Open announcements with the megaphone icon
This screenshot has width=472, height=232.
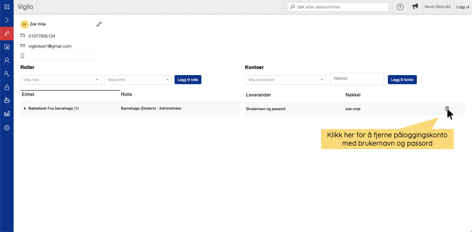pyautogui.click(x=415, y=7)
